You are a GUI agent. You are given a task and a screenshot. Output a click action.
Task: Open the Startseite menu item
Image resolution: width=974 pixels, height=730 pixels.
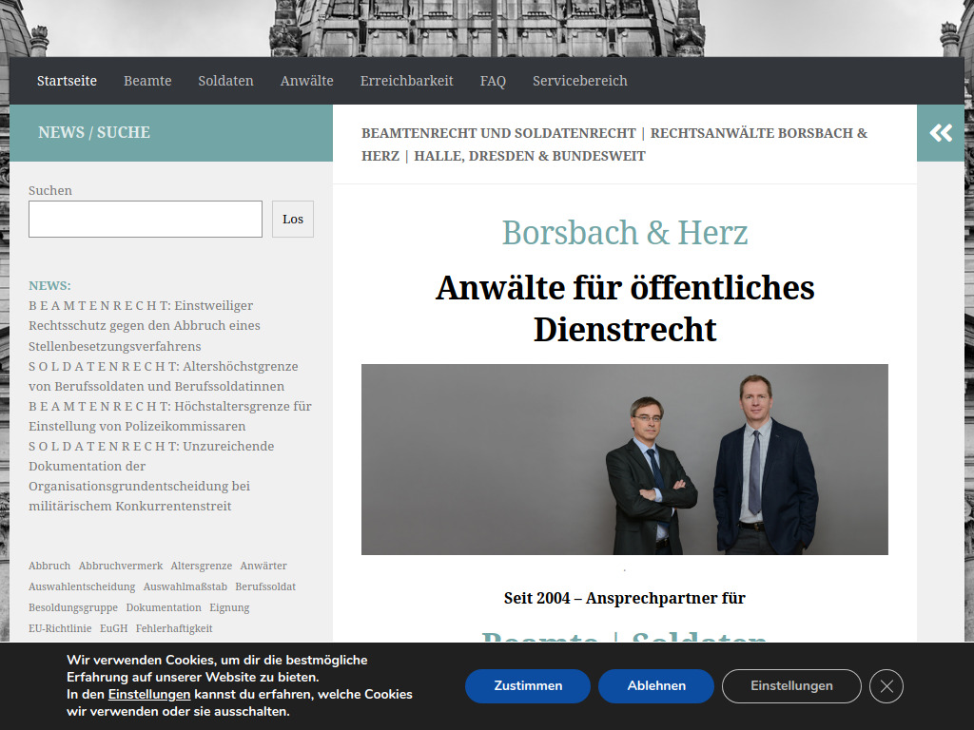(67, 81)
